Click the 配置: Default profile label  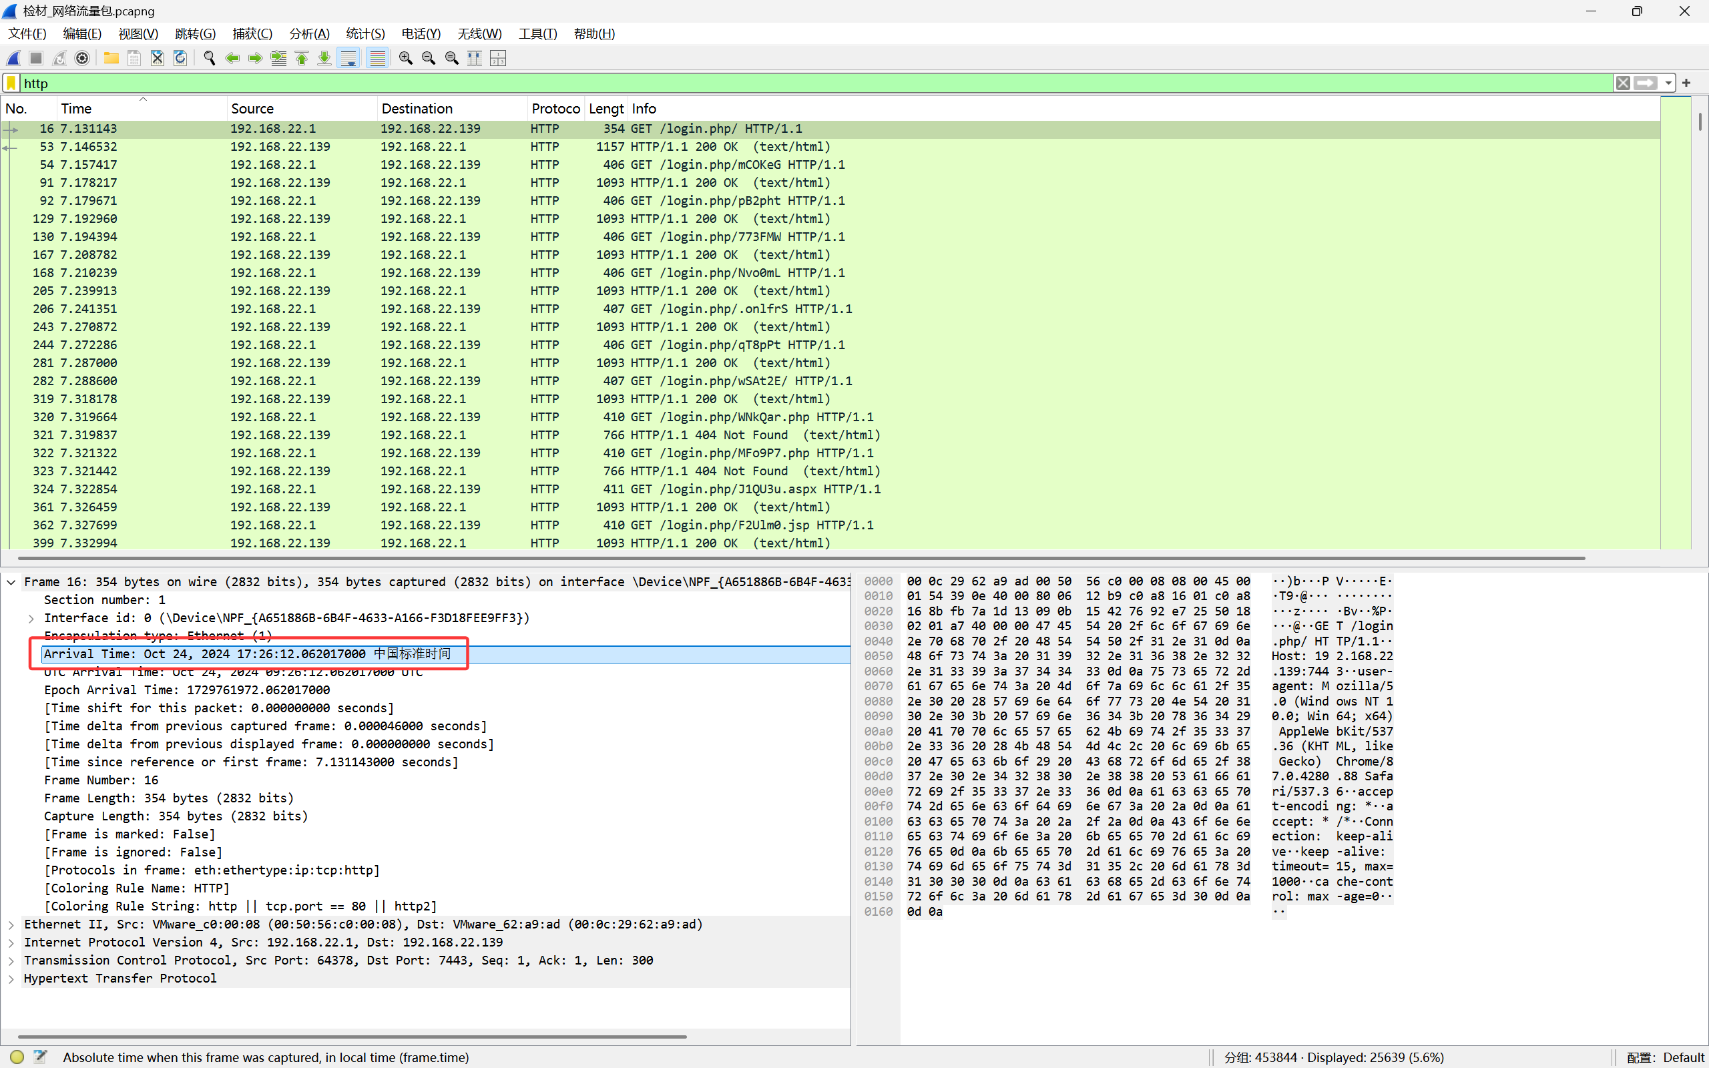tap(1664, 1057)
